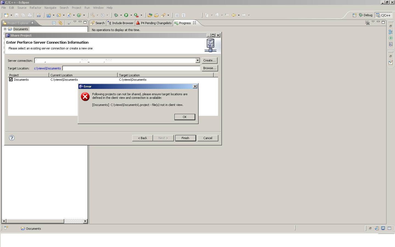395x247 pixels.
Task: Open dropdown next to External Tools icon
Action: 141,15
